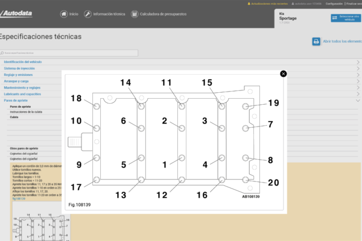Click the Seleccionar otro vehículo button

coord(346,18)
